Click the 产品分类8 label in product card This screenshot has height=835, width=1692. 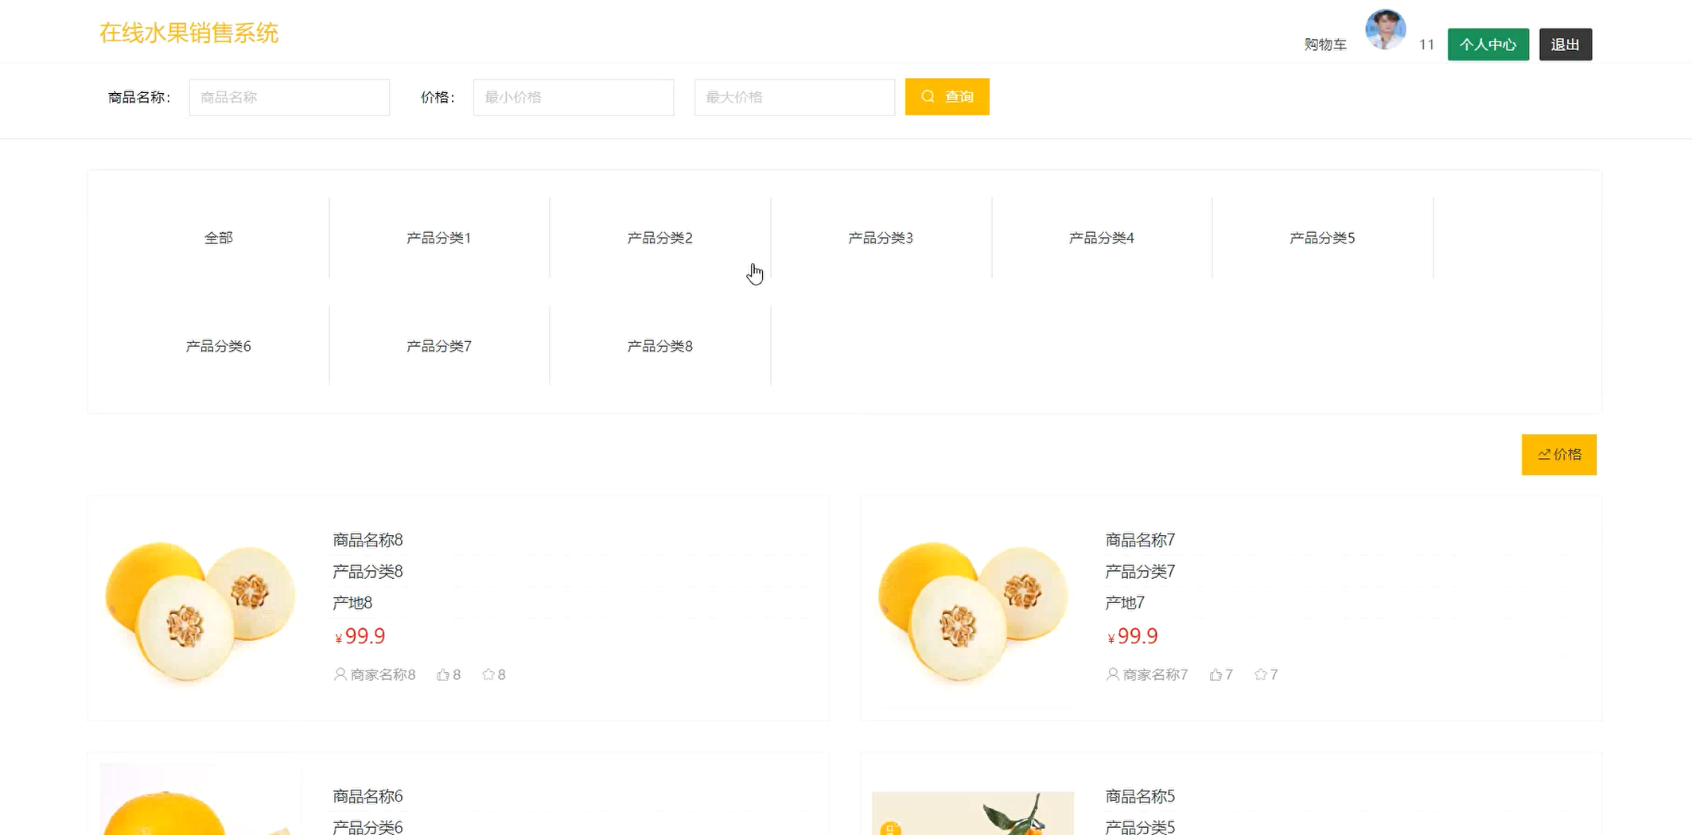coord(368,571)
